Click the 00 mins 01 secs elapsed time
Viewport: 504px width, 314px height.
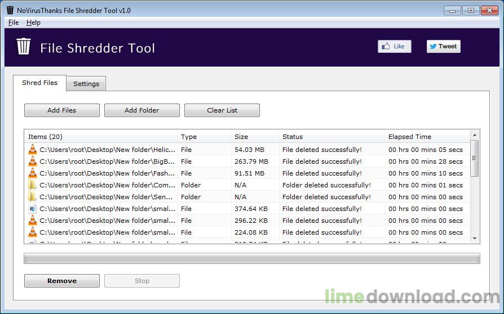426,185
